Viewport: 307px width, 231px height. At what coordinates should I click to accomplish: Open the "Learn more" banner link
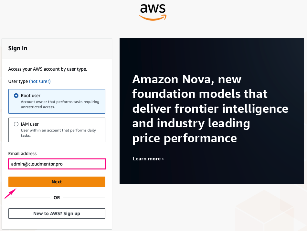(148, 159)
